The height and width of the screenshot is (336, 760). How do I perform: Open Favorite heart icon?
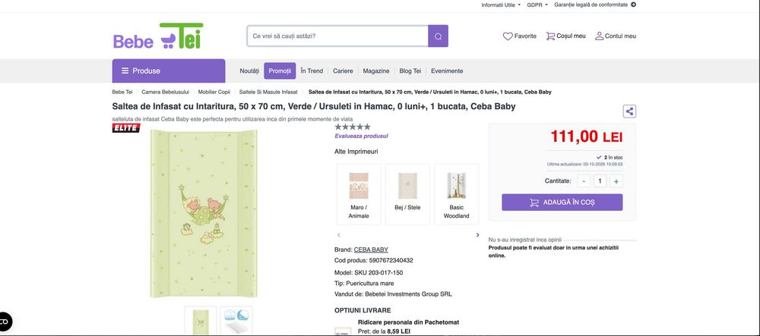click(x=508, y=36)
